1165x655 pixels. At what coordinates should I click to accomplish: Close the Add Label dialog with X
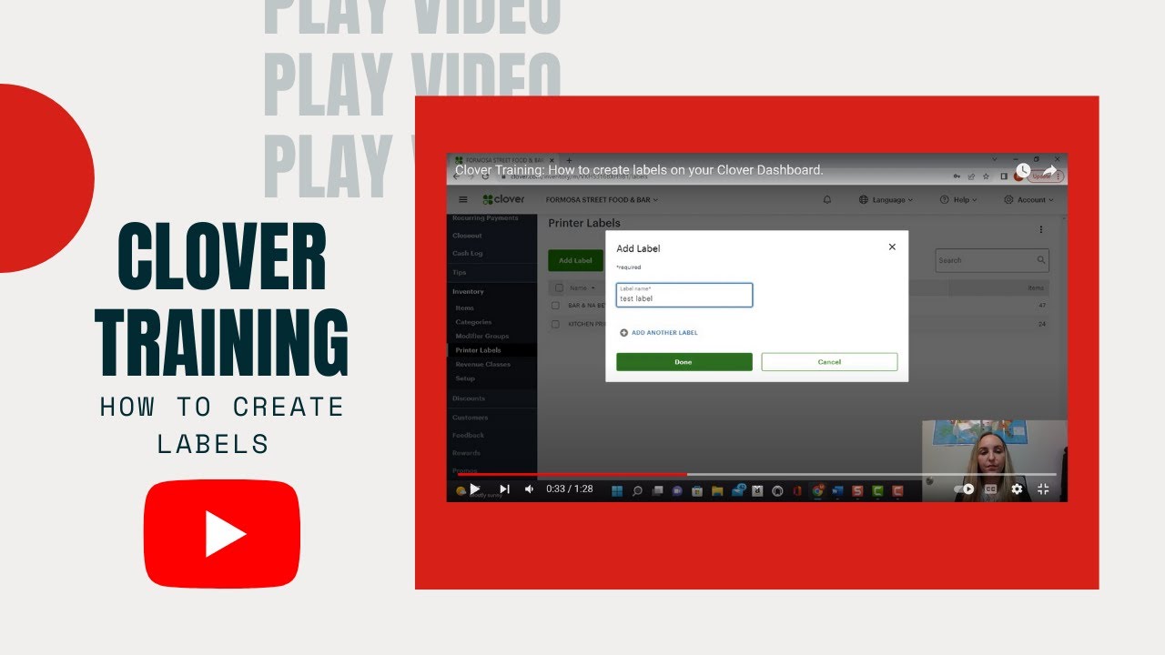coord(892,247)
